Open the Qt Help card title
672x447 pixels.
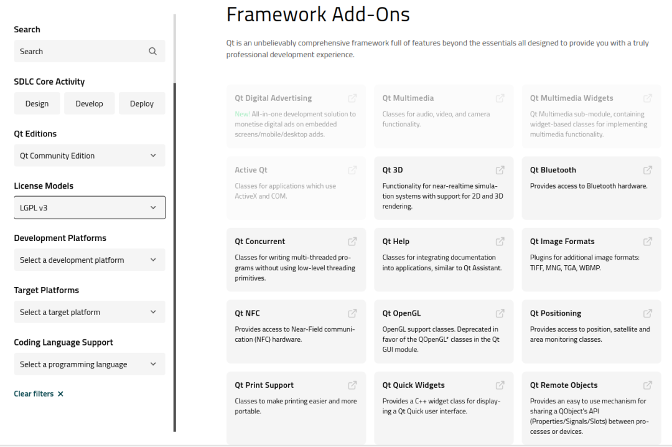click(396, 242)
